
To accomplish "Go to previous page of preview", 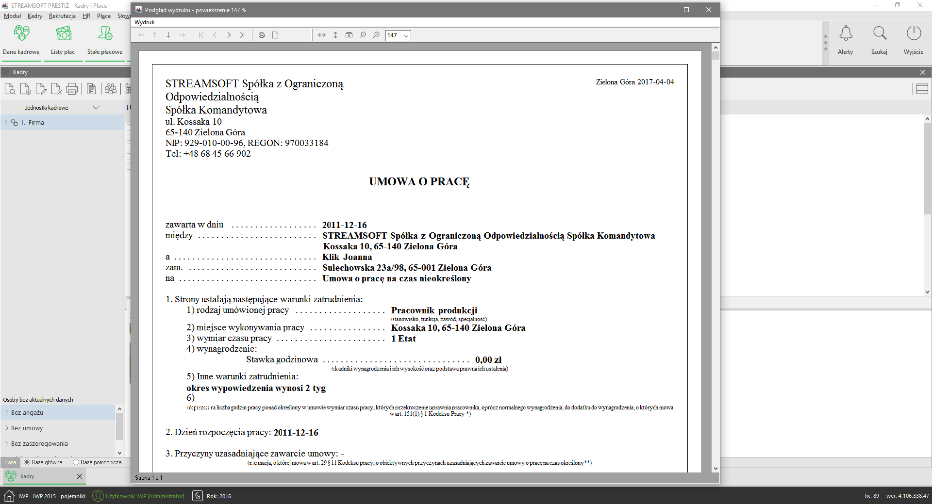I will click(215, 35).
